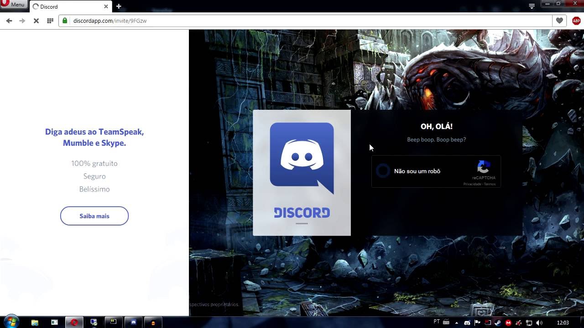This screenshot has width=584, height=328.
Task: Open the Opera Menu button
Action: 13,4
